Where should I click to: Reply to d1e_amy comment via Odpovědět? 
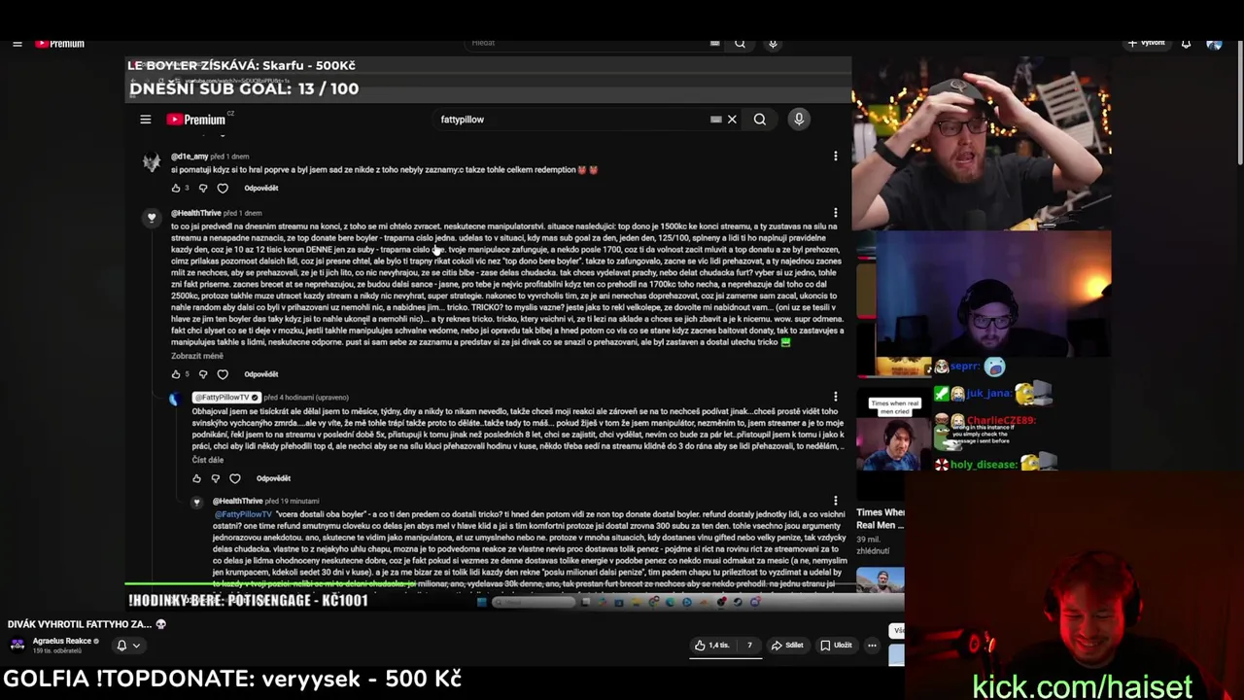(260, 189)
